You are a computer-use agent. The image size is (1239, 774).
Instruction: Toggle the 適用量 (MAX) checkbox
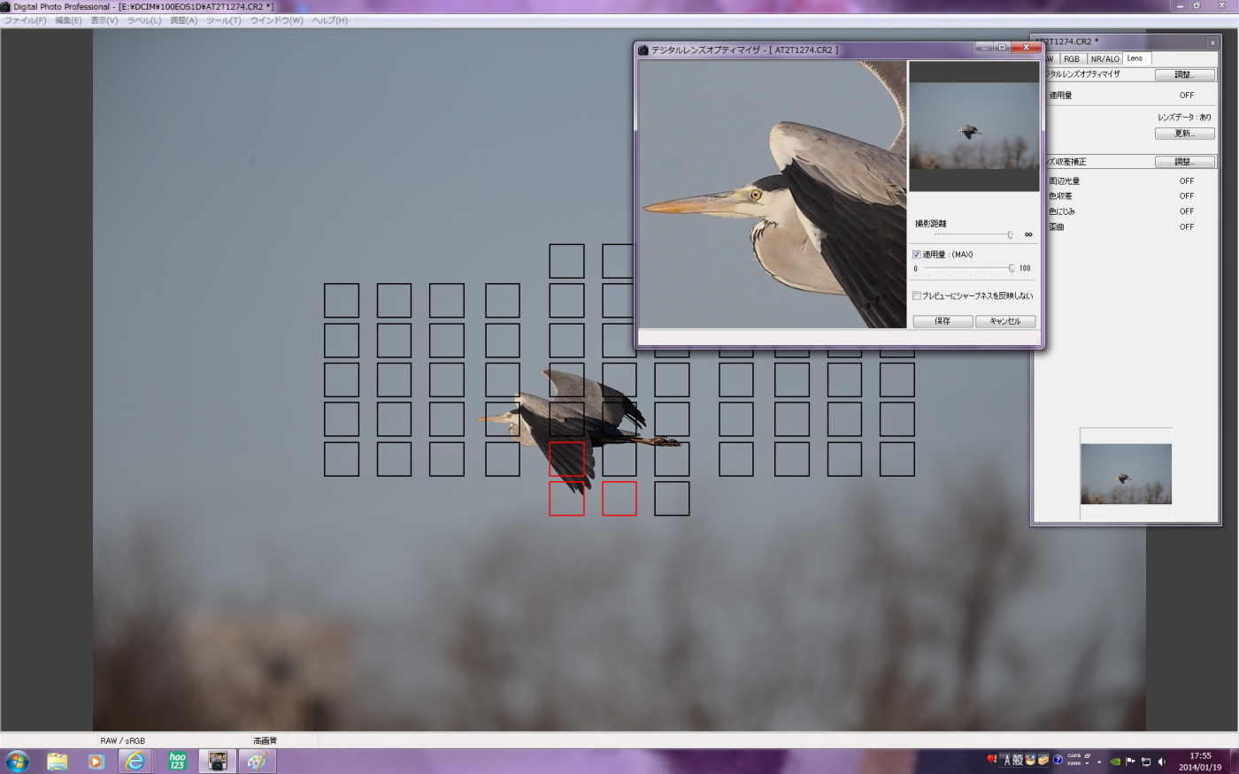click(x=917, y=255)
